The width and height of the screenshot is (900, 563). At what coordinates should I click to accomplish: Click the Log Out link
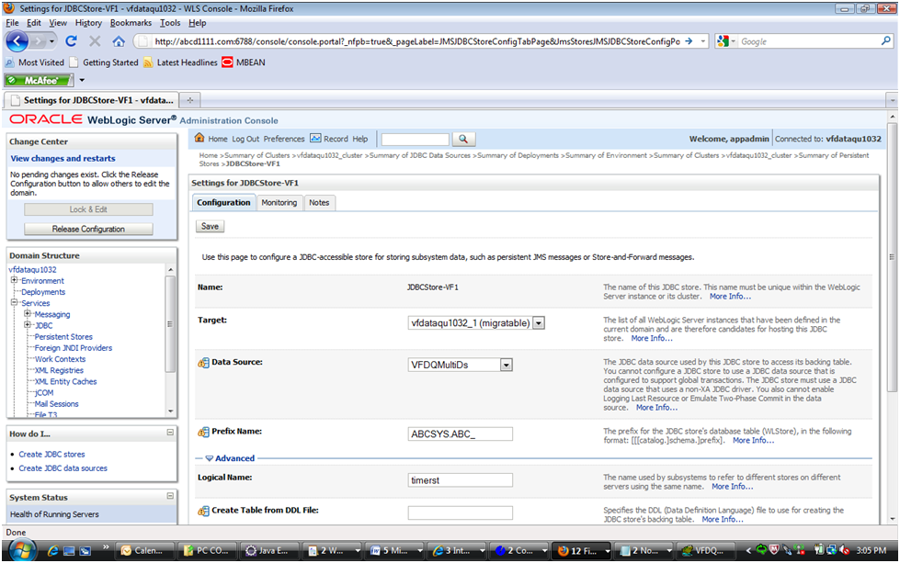tap(245, 139)
